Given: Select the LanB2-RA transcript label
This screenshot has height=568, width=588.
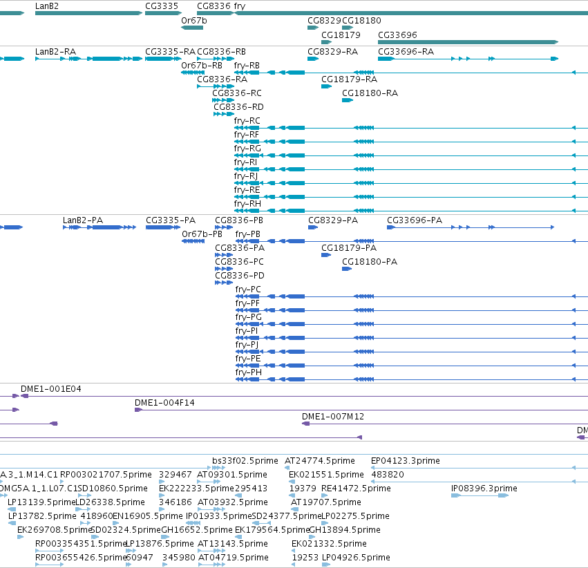Looking at the screenshot, I should (x=55, y=51).
